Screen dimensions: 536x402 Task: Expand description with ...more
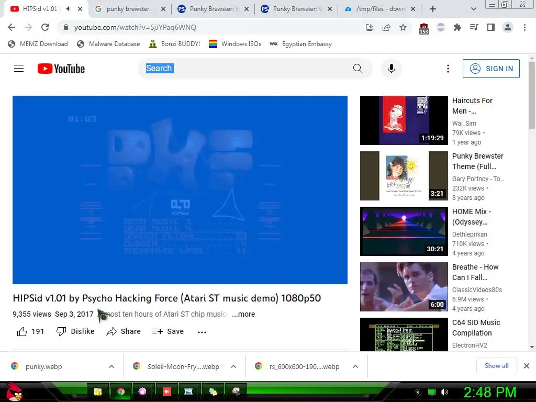pyautogui.click(x=243, y=314)
